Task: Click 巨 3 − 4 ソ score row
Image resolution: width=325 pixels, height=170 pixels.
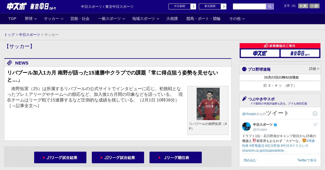Action: coord(280,86)
